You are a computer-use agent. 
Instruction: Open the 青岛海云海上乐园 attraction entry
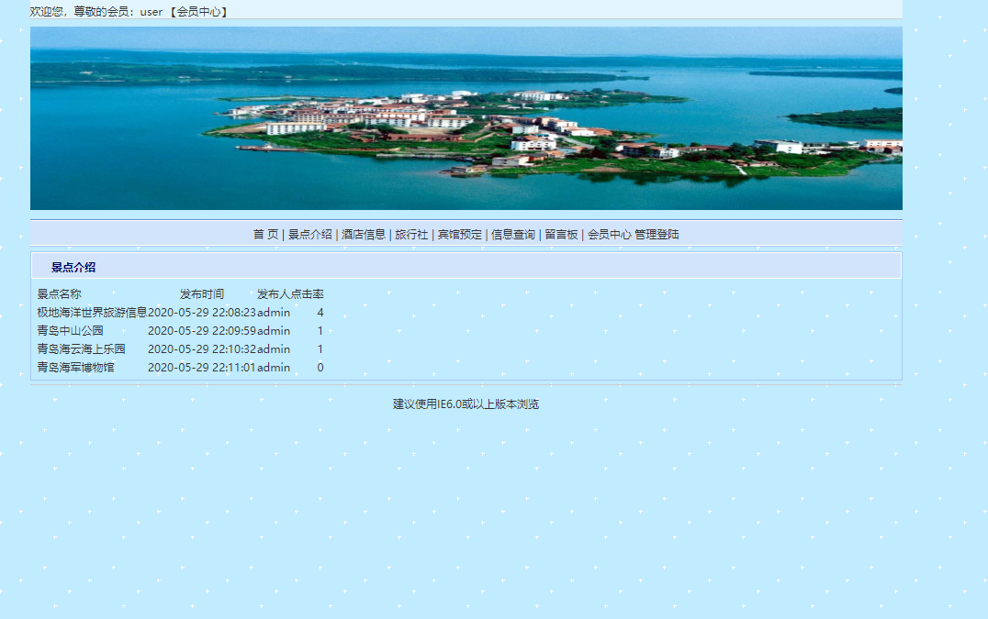tap(80, 348)
